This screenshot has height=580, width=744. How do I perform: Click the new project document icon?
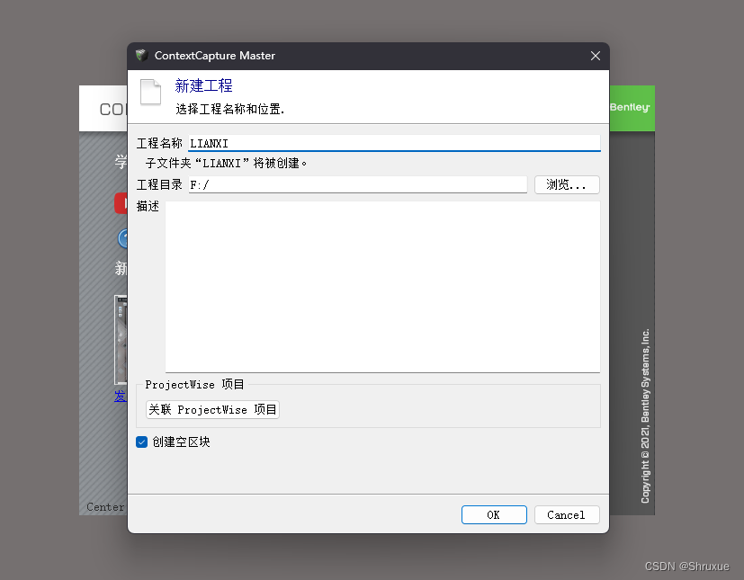tap(150, 93)
